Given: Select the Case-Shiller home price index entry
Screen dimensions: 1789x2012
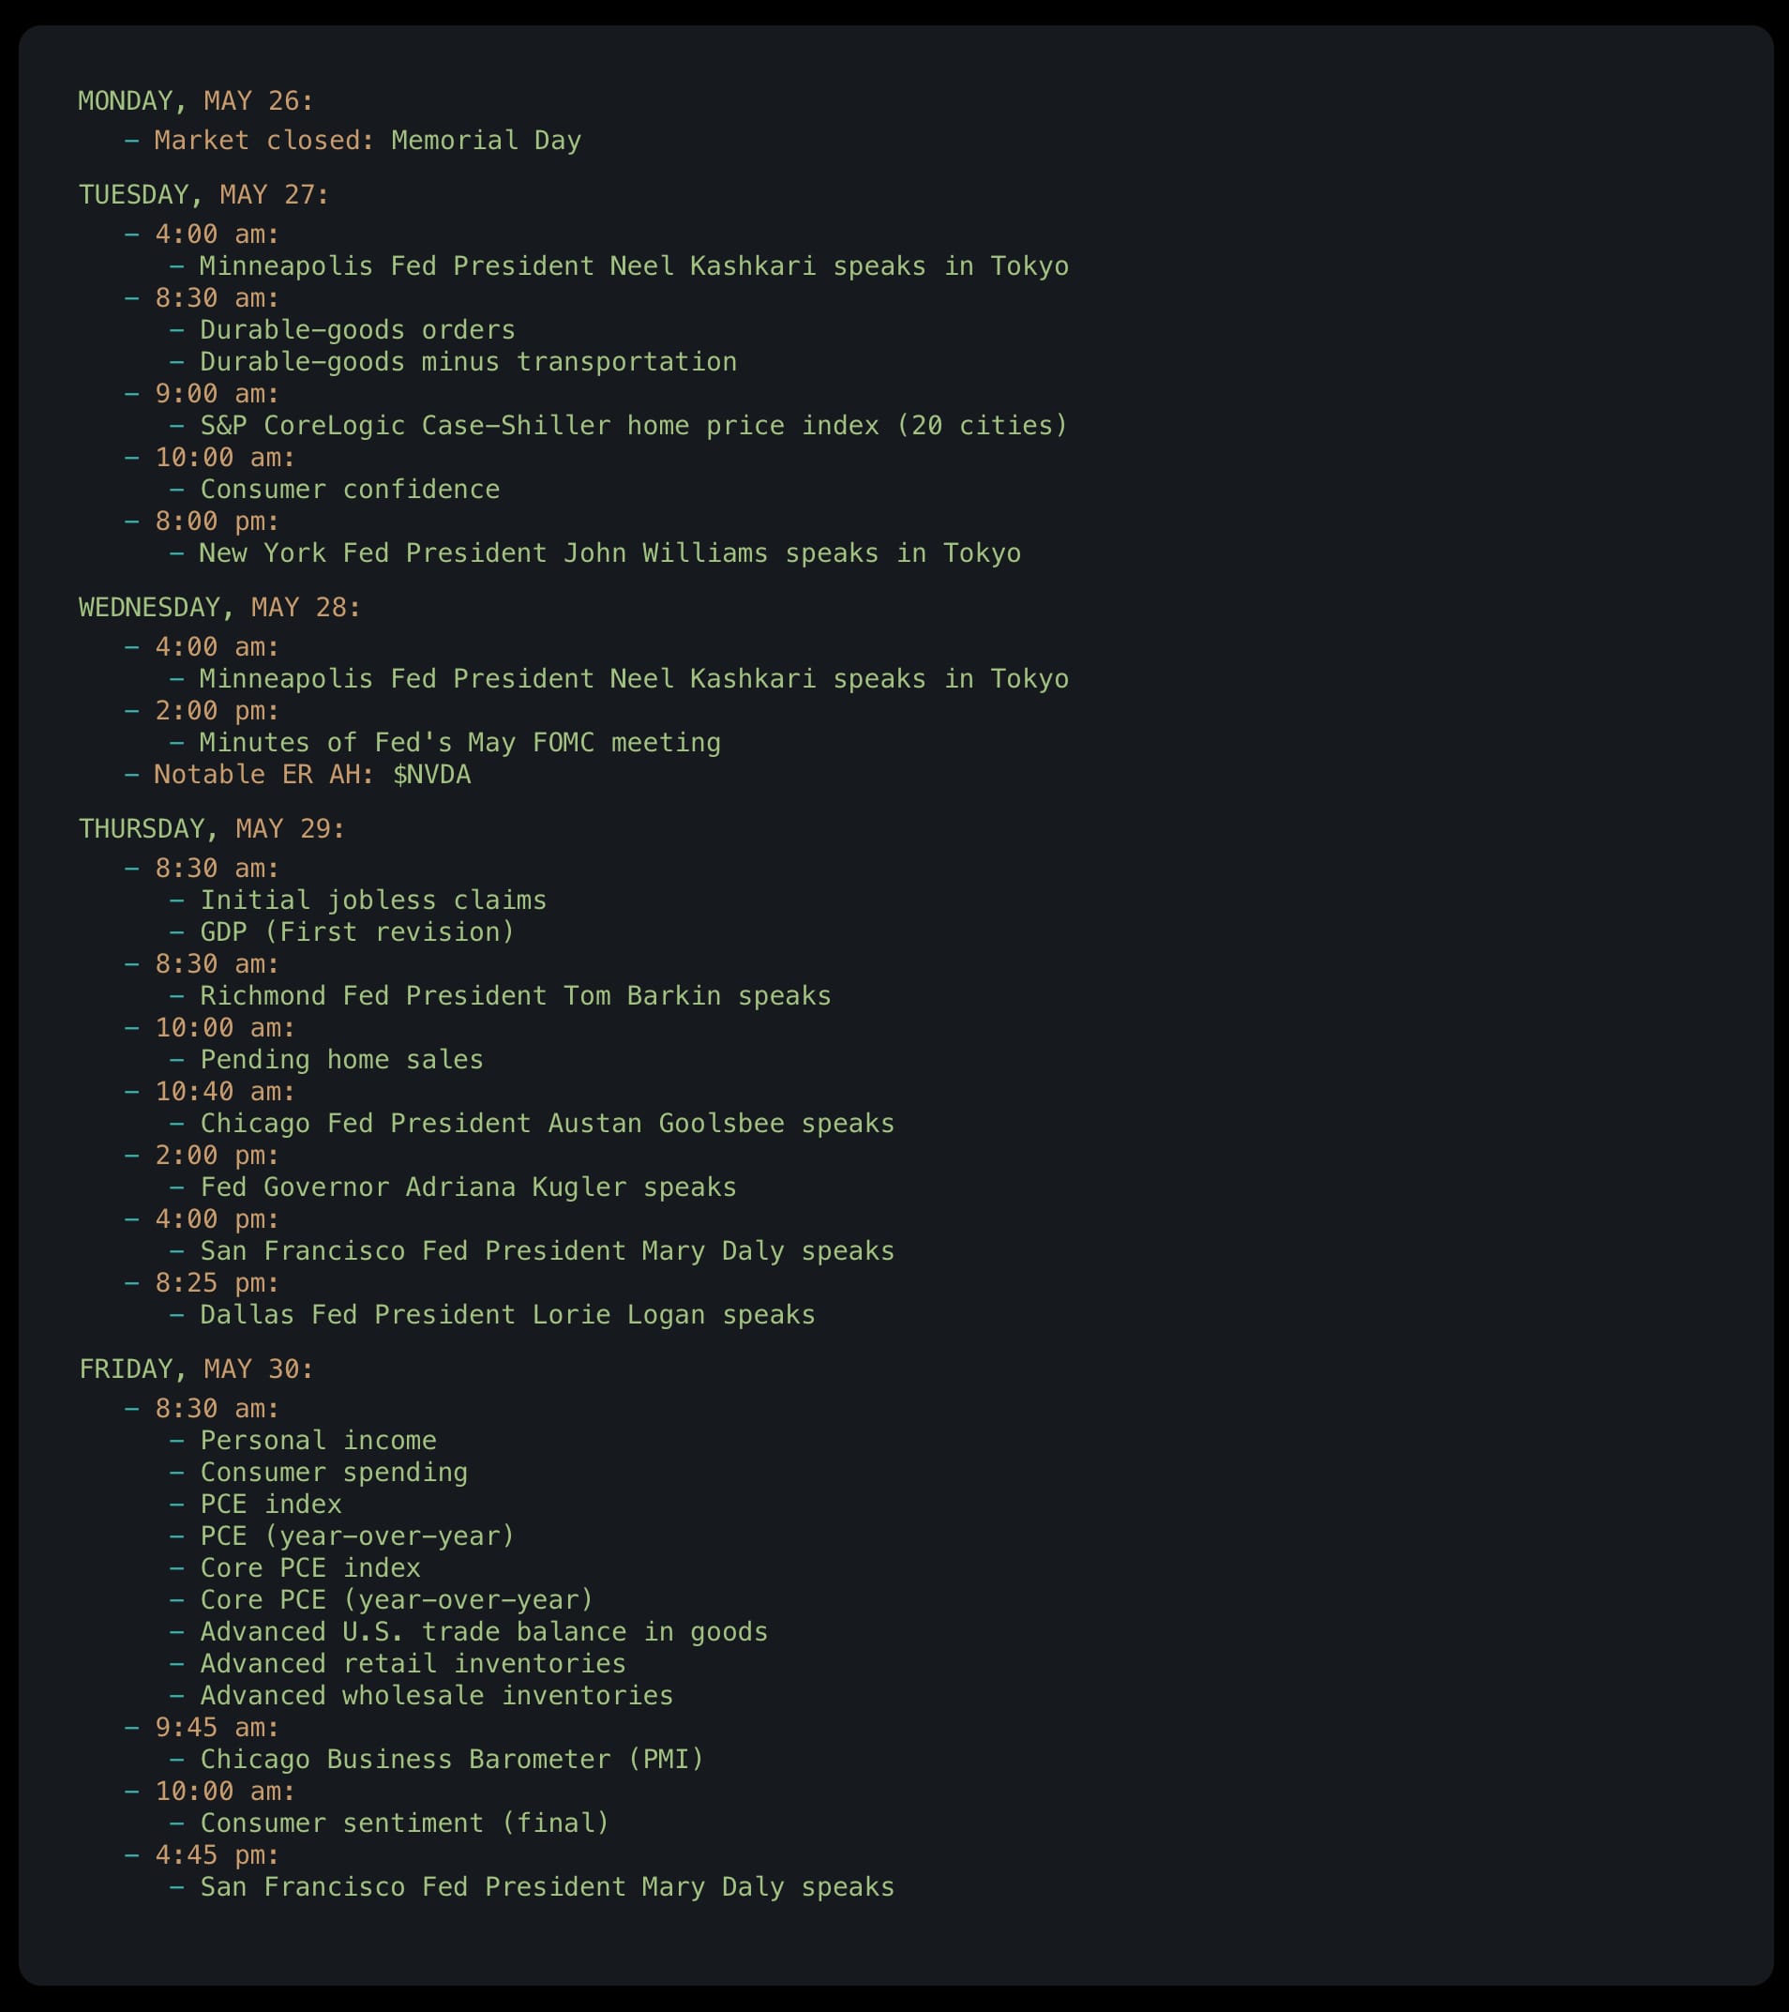Looking at the screenshot, I should click(634, 426).
